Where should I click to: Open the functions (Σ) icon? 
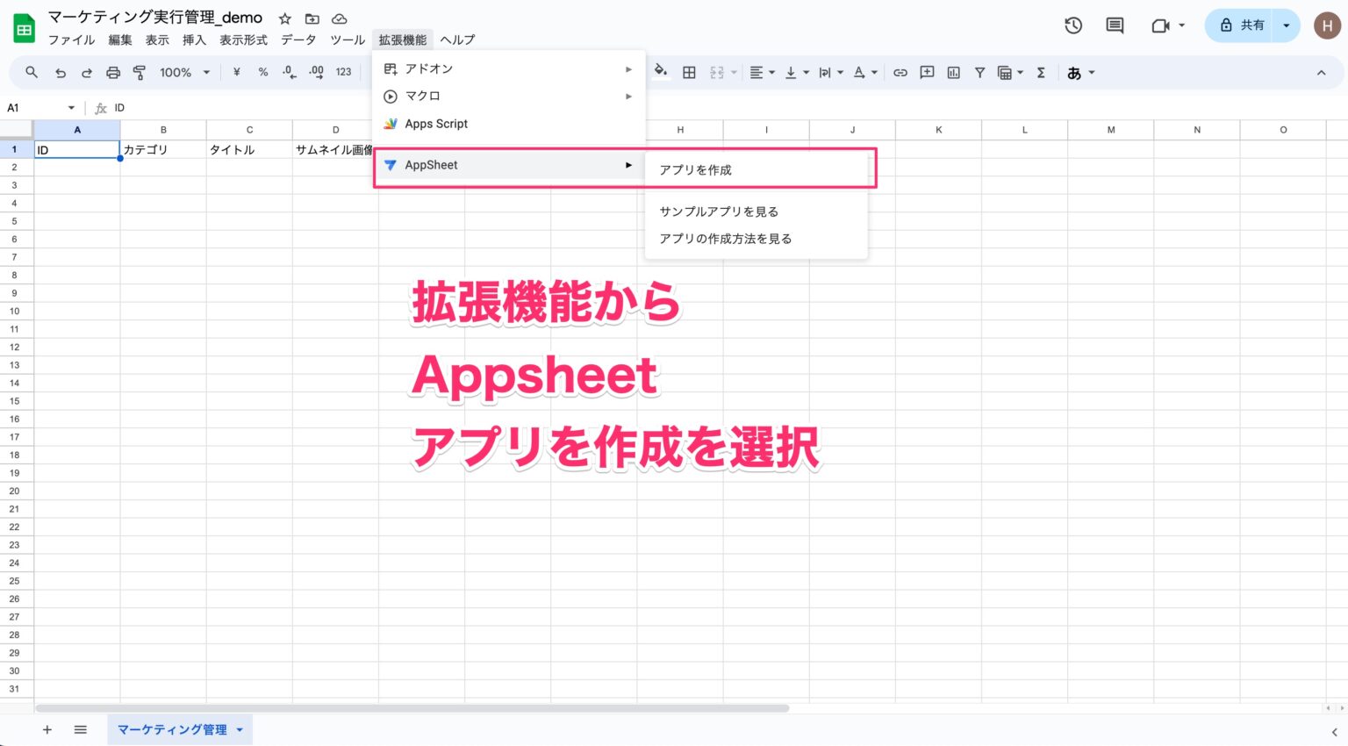[x=1040, y=72]
